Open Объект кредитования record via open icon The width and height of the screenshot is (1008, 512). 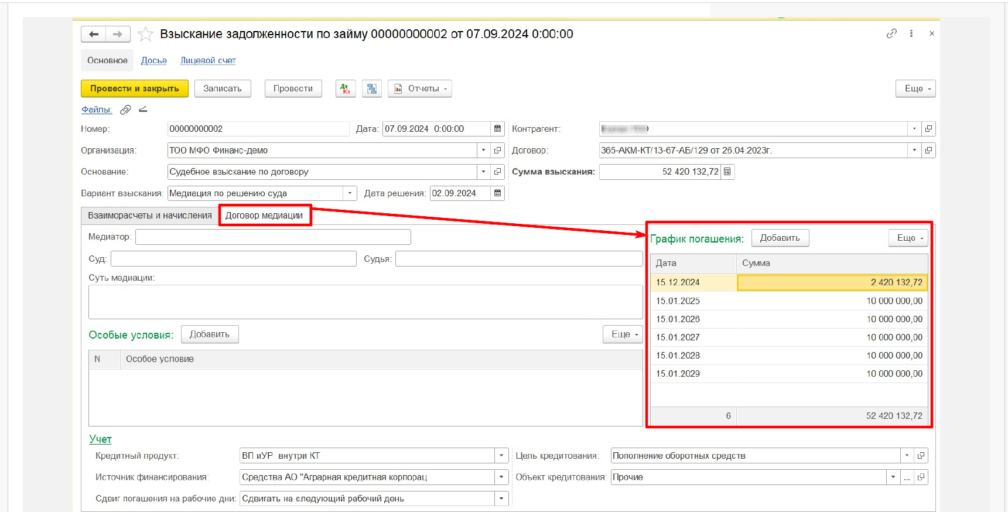click(921, 477)
